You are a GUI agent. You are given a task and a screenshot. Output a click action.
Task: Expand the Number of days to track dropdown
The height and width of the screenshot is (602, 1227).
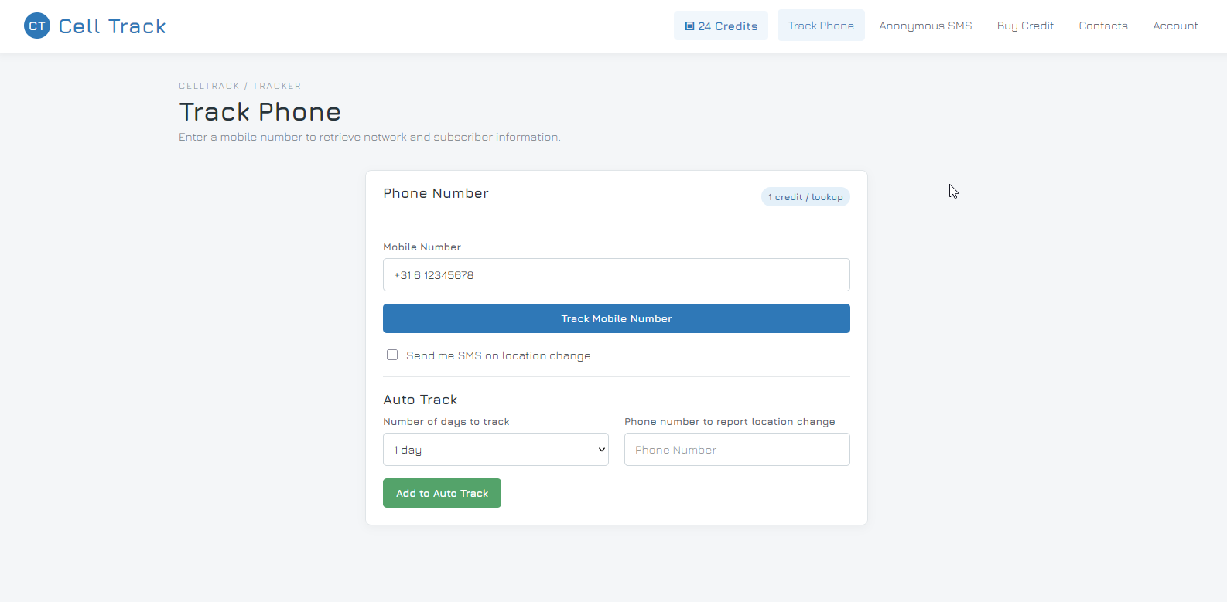coord(496,450)
